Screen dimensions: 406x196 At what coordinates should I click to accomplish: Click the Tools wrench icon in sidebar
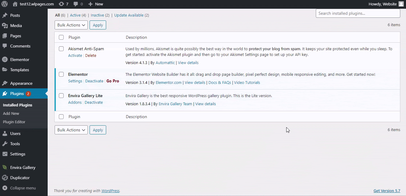click(5, 144)
